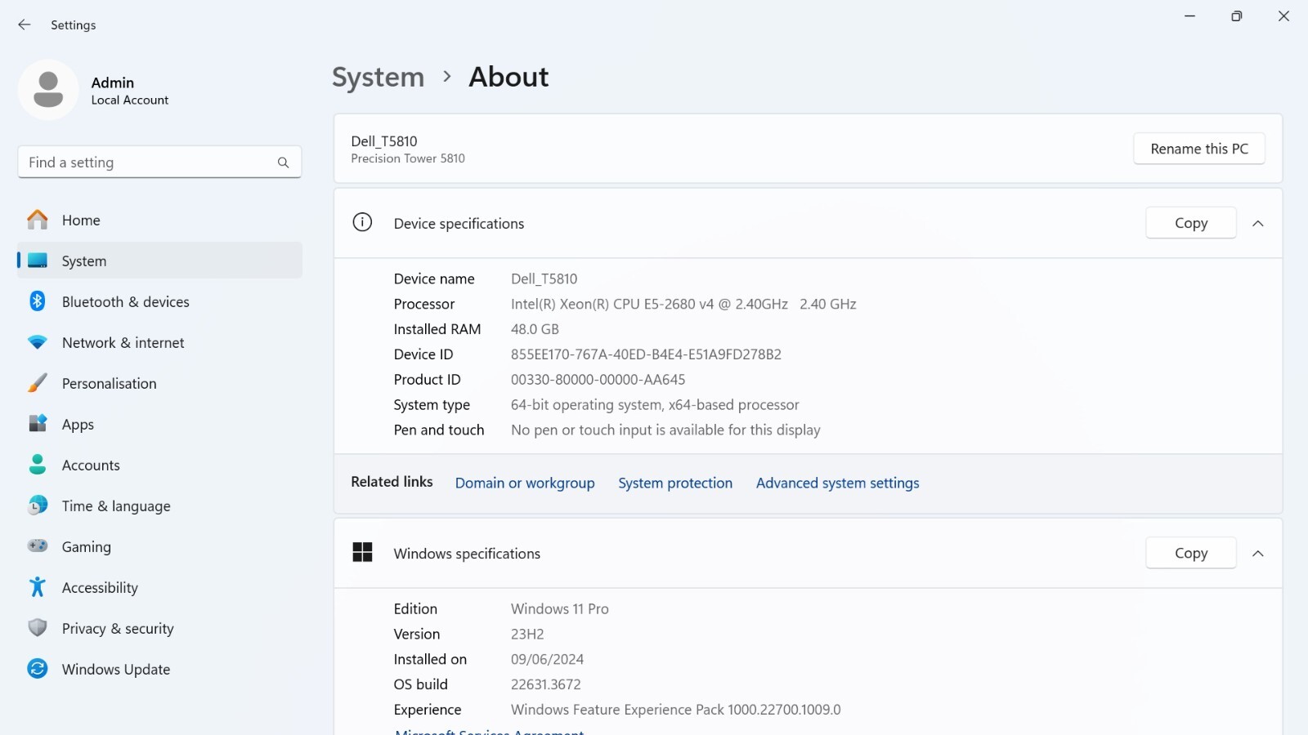Close the Settings window

coord(1283,16)
